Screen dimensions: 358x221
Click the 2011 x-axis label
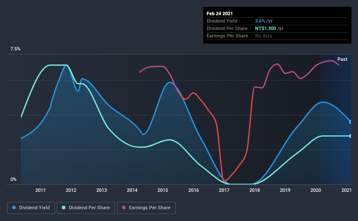pyautogui.click(x=41, y=190)
